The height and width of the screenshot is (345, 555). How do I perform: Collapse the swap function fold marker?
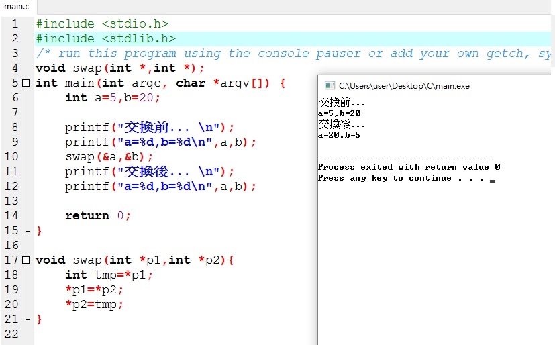click(x=26, y=260)
